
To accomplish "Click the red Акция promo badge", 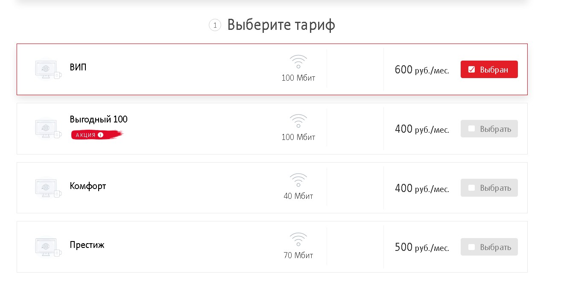I will click(85, 135).
